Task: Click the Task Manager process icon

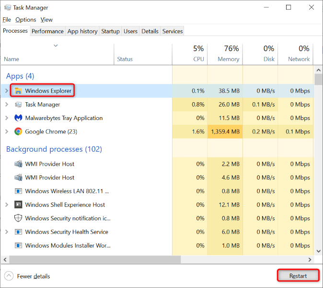Action: coord(18,105)
